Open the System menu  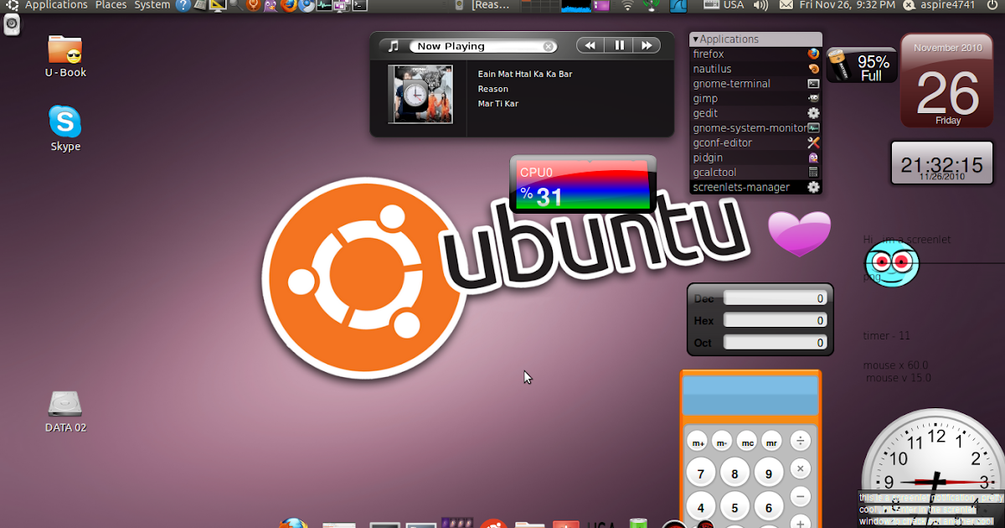click(x=152, y=5)
